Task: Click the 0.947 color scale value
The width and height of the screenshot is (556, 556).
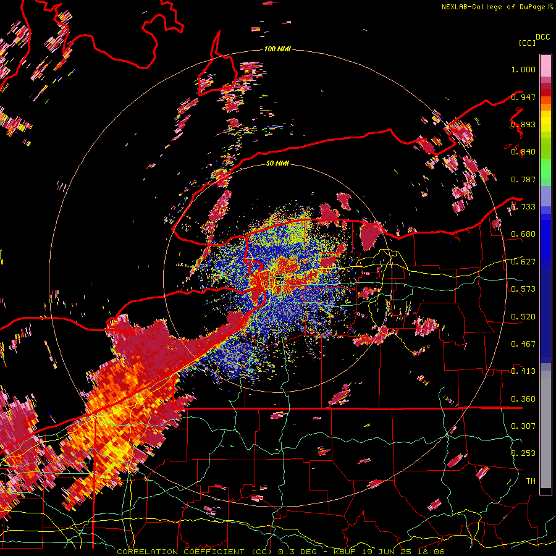Action: pyautogui.click(x=523, y=97)
